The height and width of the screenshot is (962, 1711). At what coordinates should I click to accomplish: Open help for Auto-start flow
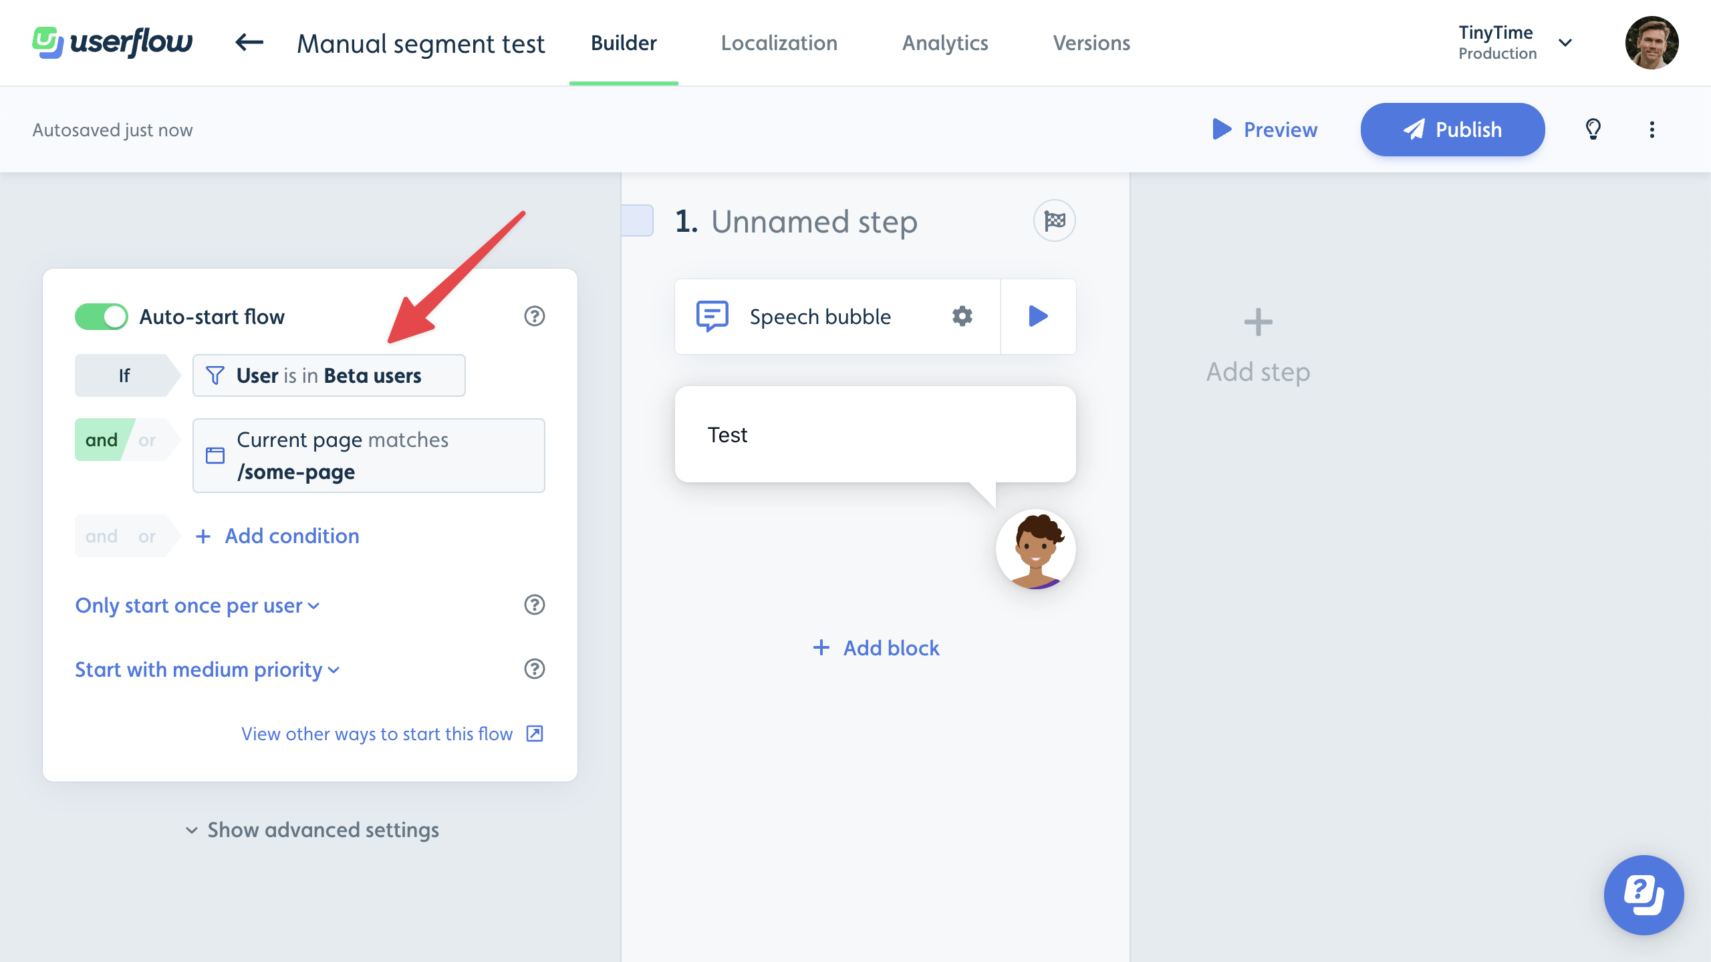(x=535, y=316)
